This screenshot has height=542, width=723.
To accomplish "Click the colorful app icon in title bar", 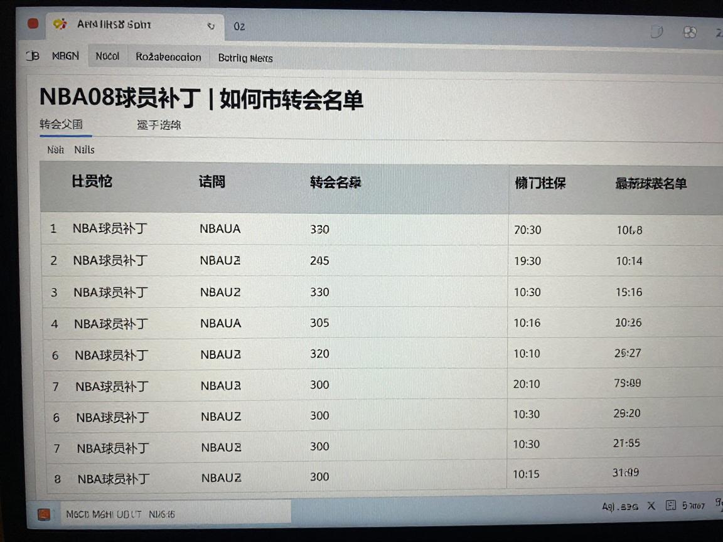I will (60, 24).
